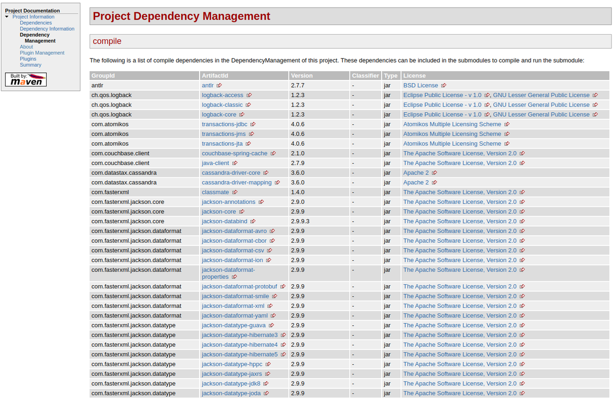Click external link icon after jackson-dataformat-csv

[x=269, y=251]
